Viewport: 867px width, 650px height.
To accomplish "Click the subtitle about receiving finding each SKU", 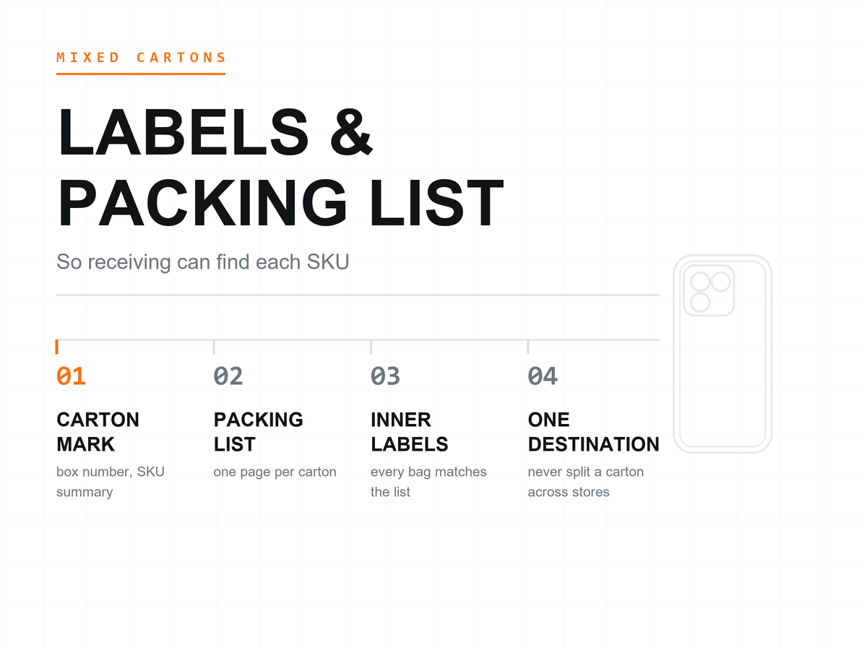I will (x=203, y=261).
